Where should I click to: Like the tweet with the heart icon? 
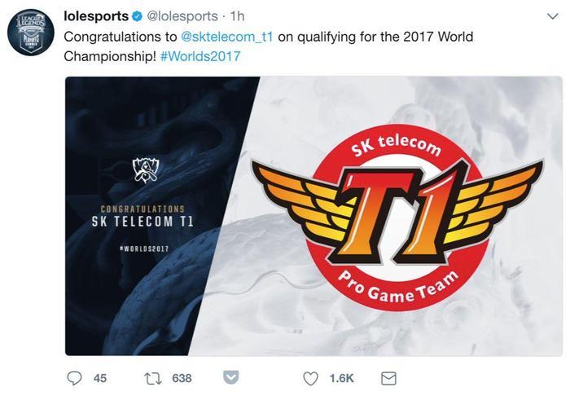tap(311, 379)
